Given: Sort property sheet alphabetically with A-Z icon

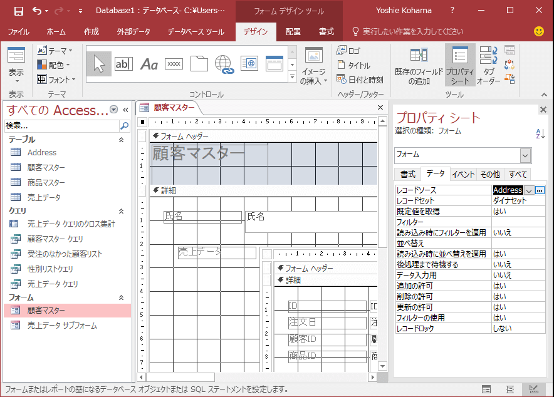Looking at the screenshot, I should pos(540,133).
